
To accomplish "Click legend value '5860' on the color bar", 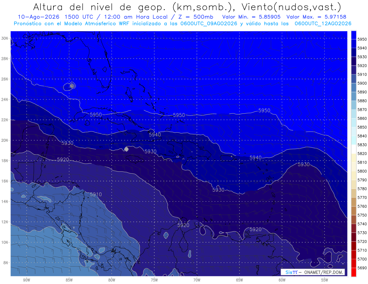I will tap(362, 118).
